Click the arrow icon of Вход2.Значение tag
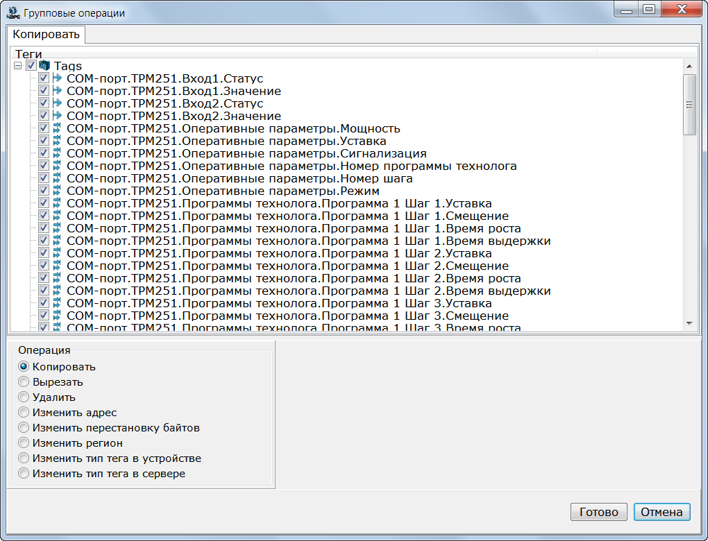708x541 pixels. (x=57, y=116)
